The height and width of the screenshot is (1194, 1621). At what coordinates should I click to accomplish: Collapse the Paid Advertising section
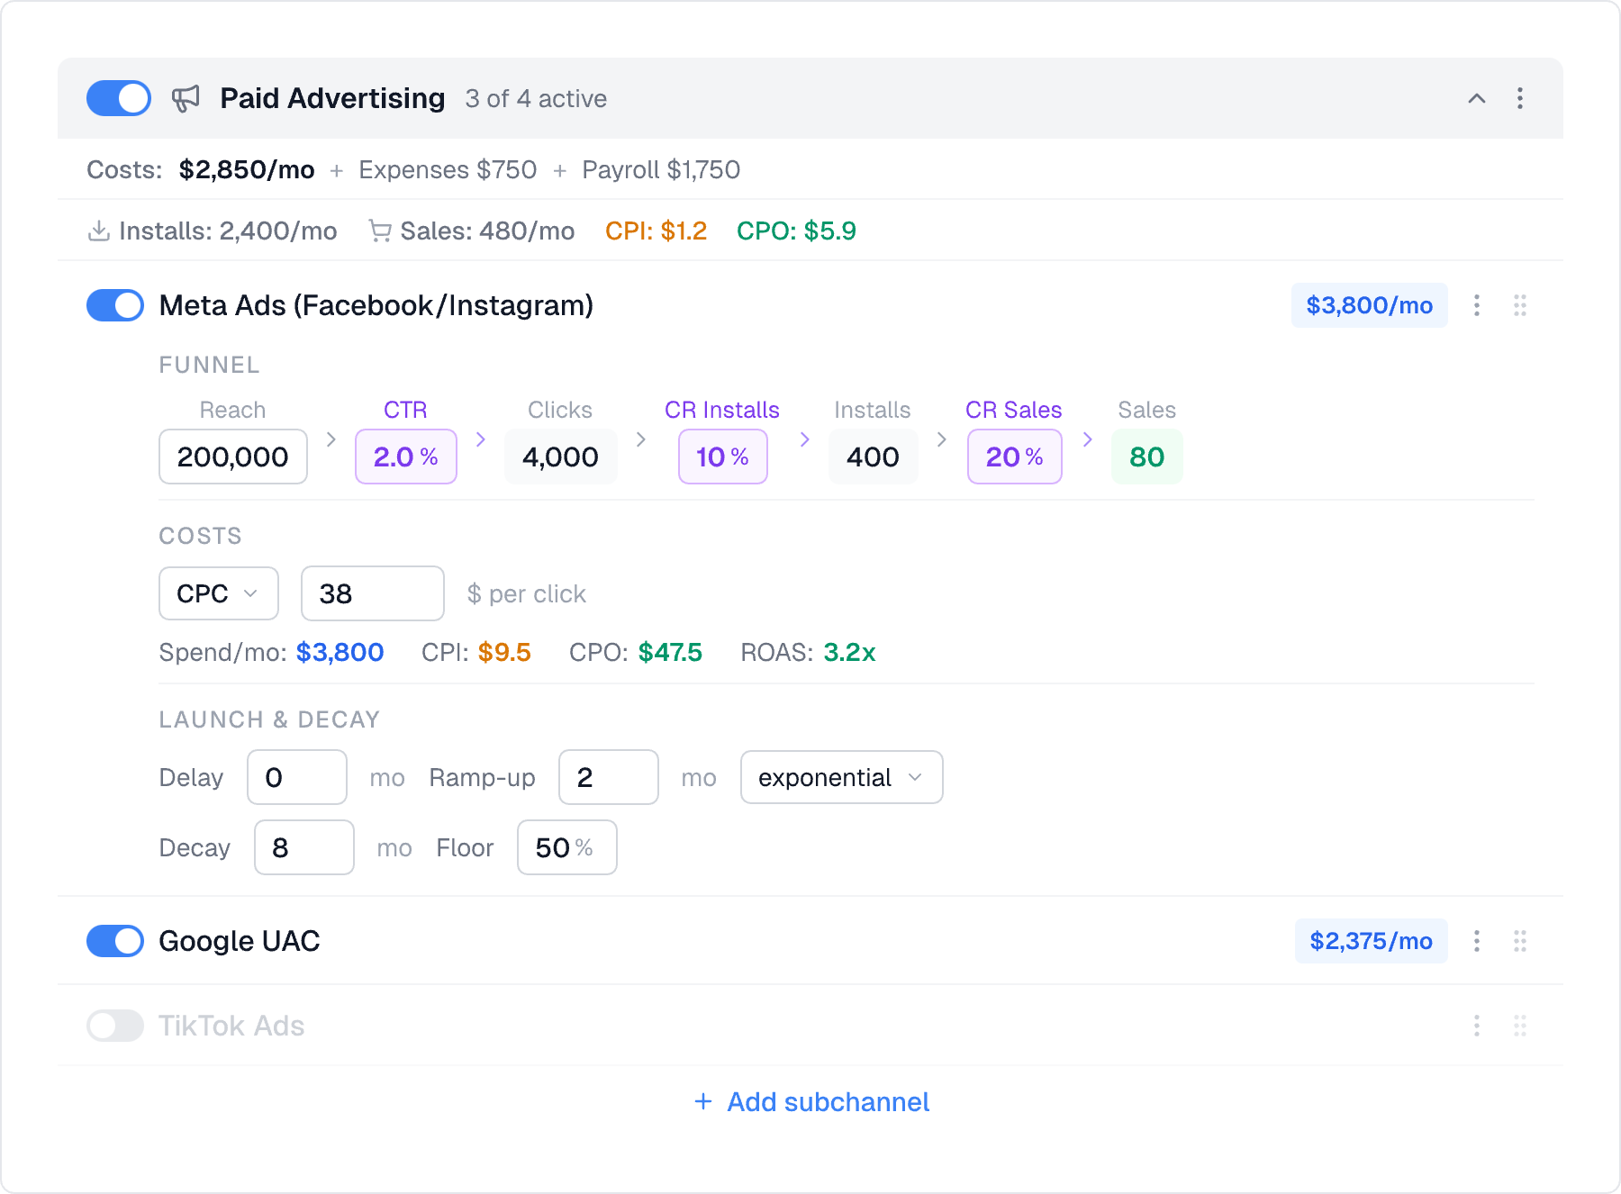click(1475, 98)
